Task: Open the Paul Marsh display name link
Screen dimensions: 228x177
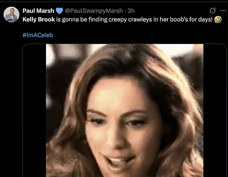Action: (38, 10)
